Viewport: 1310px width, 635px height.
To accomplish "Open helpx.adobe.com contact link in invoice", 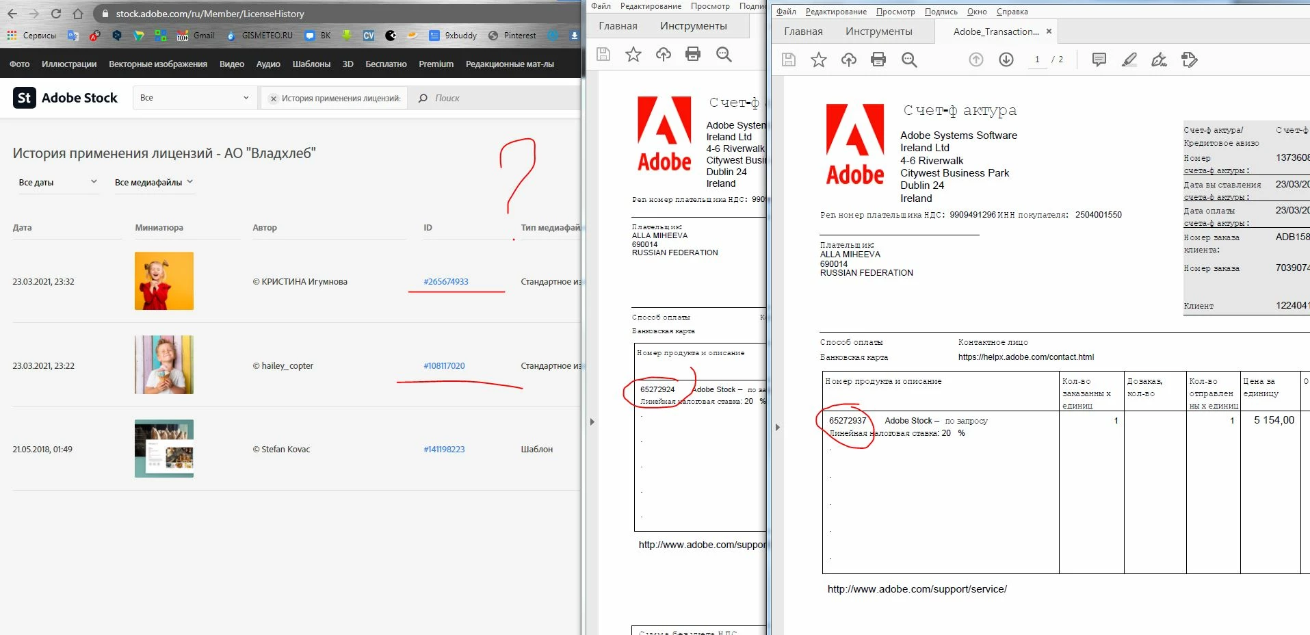I will click(1025, 357).
